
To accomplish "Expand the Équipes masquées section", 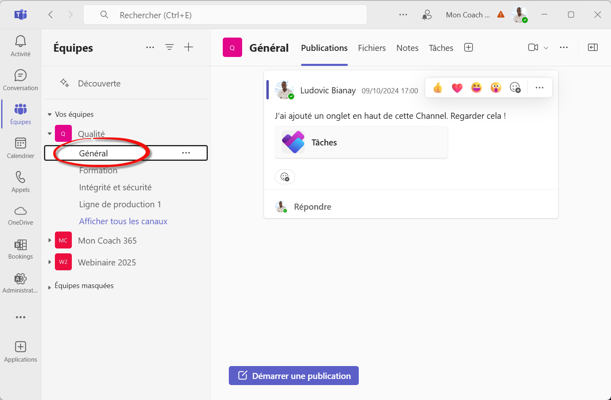I will coord(50,287).
